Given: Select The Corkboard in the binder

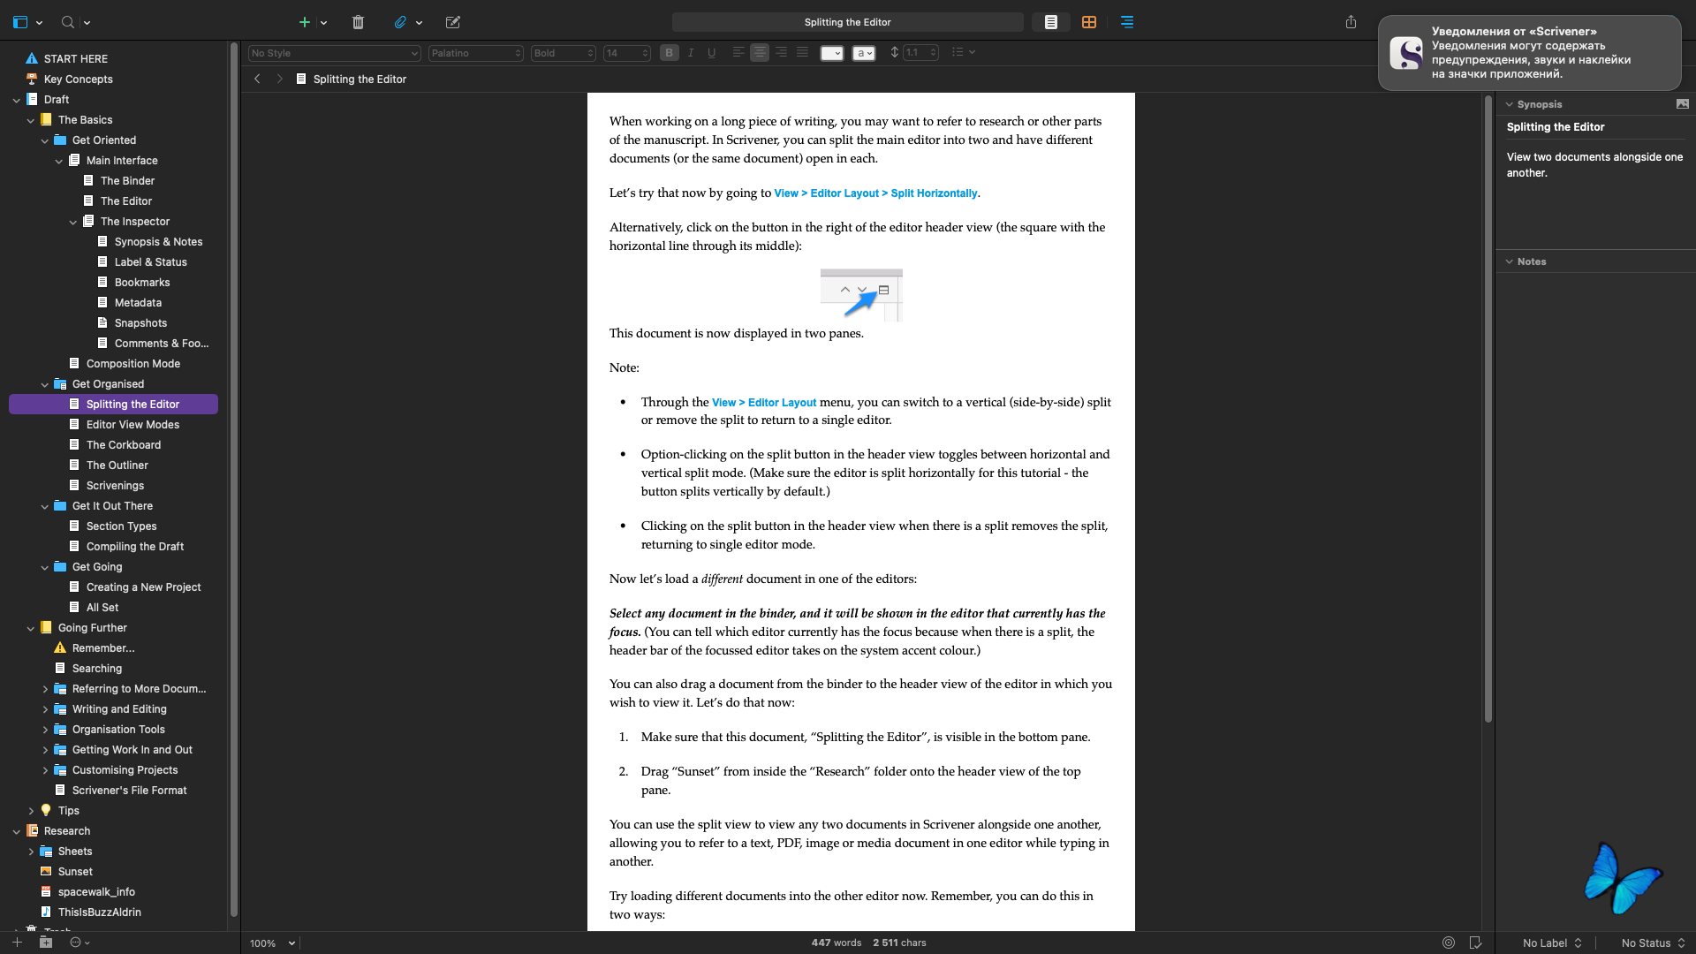Looking at the screenshot, I should coord(123,445).
